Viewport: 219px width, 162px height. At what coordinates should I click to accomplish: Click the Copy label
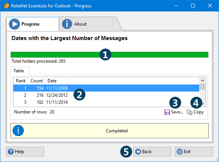(199, 112)
